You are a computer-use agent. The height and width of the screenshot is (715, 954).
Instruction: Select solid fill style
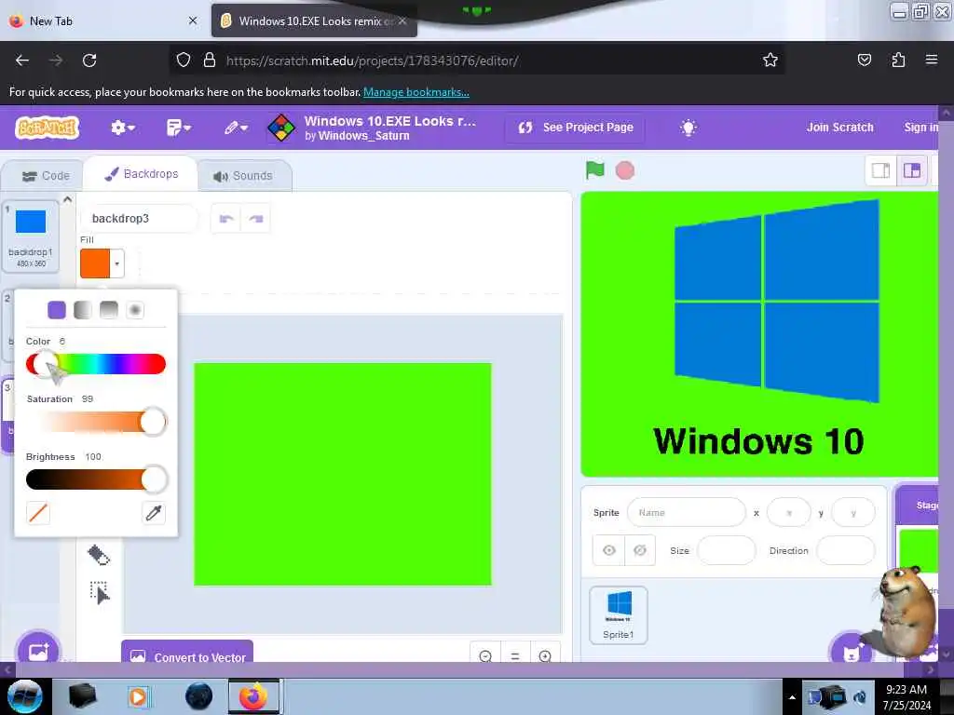pos(57,310)
